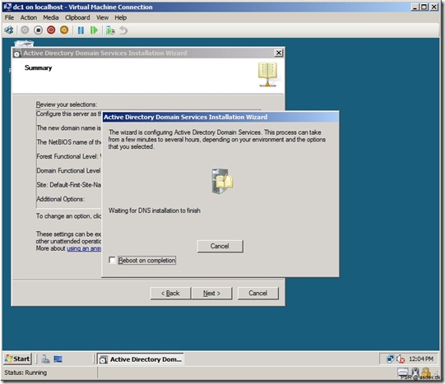
Task: Click the 'Additional Options:' line
Action: tap(60, 199)
